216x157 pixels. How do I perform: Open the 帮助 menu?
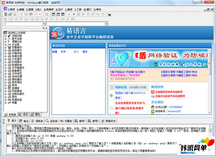pyautogui.click(x=97, y=9)
